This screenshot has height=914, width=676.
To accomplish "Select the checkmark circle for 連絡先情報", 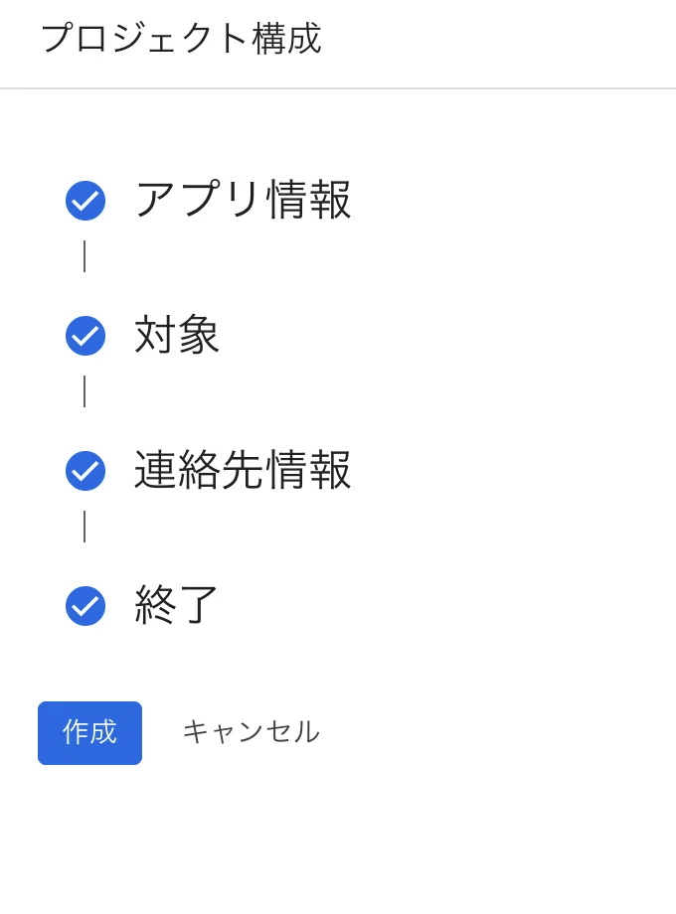I will click(85, 470).
